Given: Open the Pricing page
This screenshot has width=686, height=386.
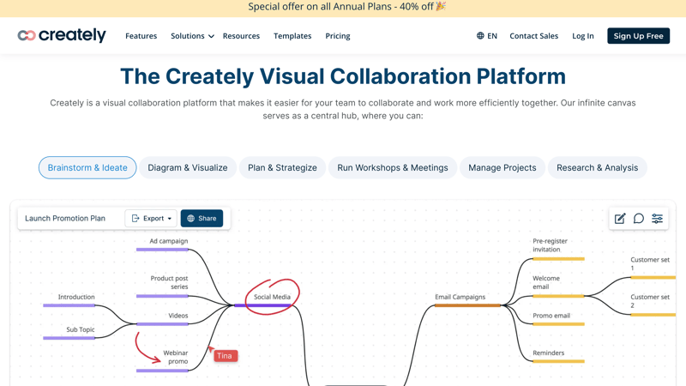Looking at the screenshot, I should tap(337, 36).
